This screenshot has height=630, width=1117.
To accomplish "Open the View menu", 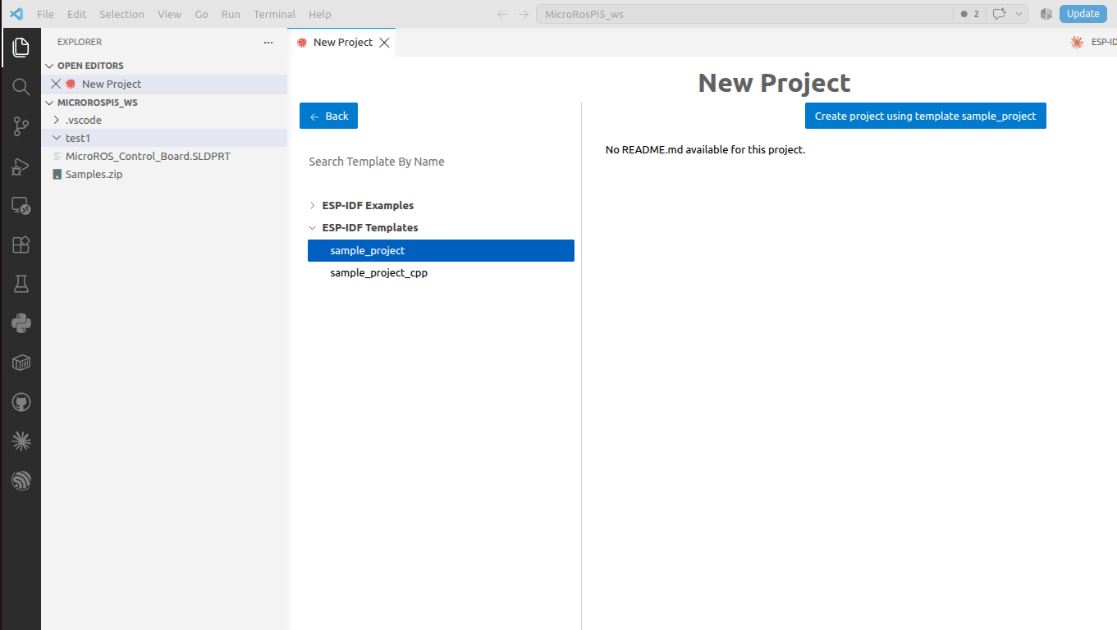I will click(169, 14).
